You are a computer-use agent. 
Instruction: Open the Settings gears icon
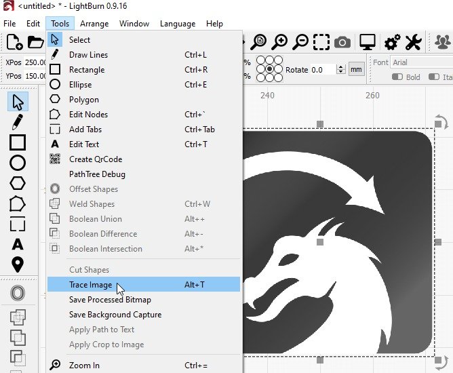[x=392, y=42]
